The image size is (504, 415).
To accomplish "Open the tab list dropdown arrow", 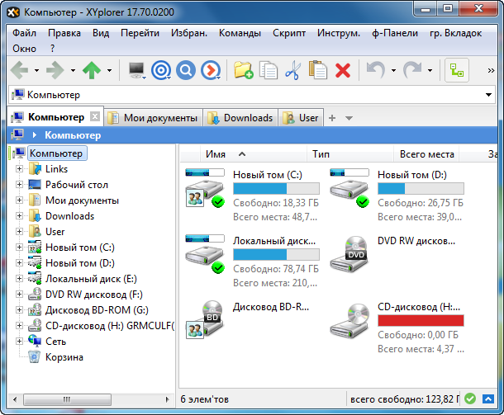I will [349, 118].
